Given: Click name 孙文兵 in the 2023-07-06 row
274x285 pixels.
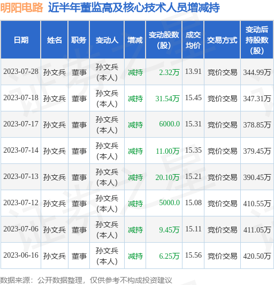Looking at the screenshot, I should click(54, 230).
